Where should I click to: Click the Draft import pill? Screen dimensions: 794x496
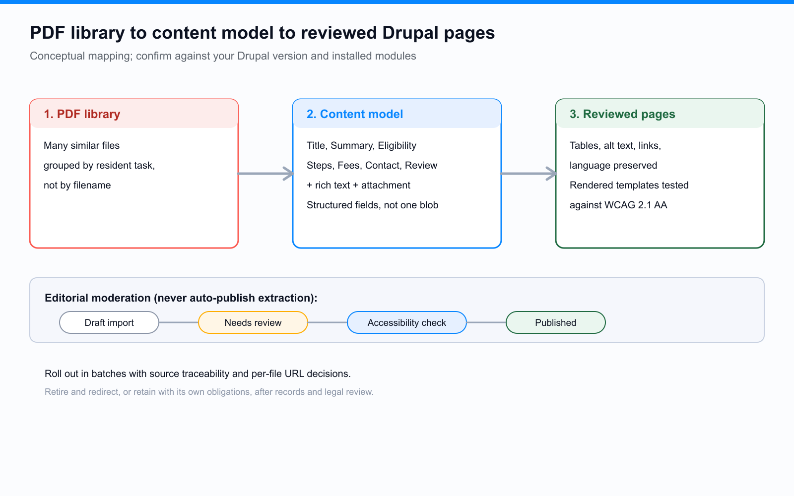(109, 322)
